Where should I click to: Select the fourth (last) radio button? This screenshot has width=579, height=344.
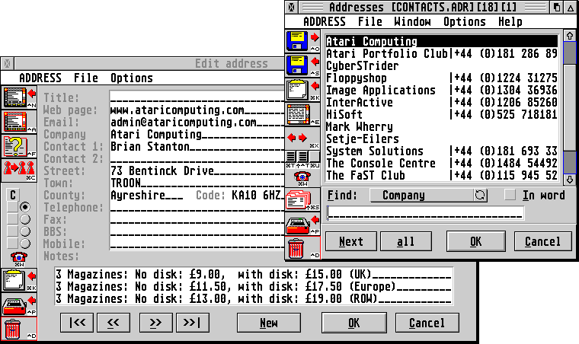point(25,244)
